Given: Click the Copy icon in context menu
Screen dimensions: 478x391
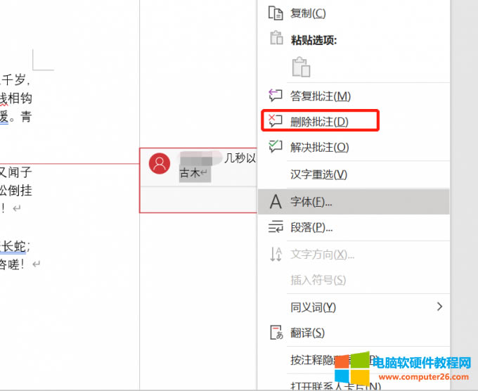Looking at the screenshot, I should click(276, 13).
